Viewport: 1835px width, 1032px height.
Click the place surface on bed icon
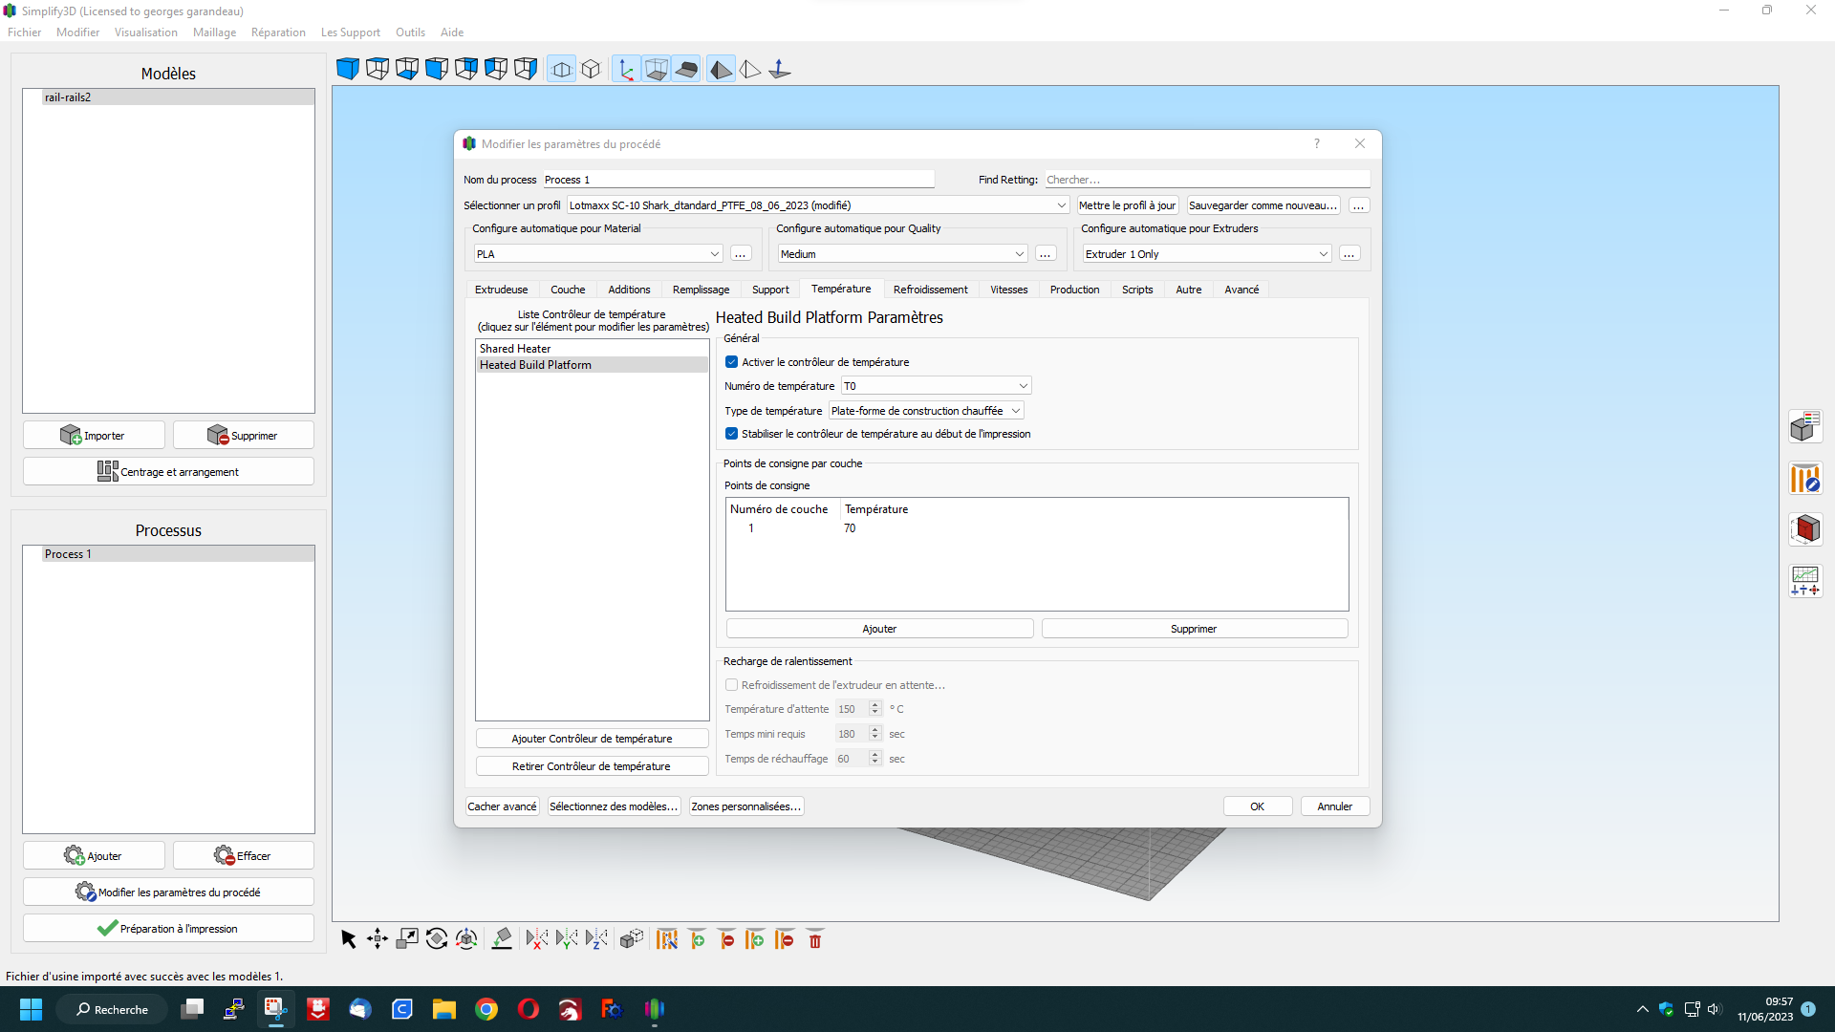pyautogui.click(x=502, y=939)
